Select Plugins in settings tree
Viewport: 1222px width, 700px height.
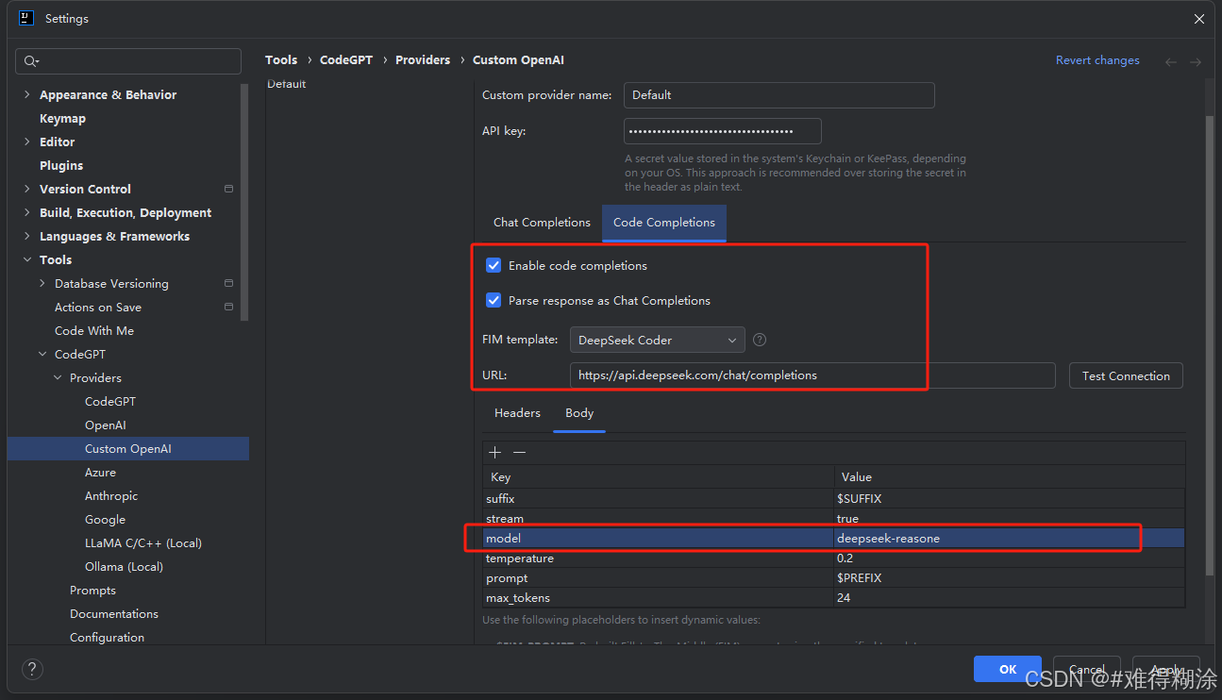(x=61, y=165)
